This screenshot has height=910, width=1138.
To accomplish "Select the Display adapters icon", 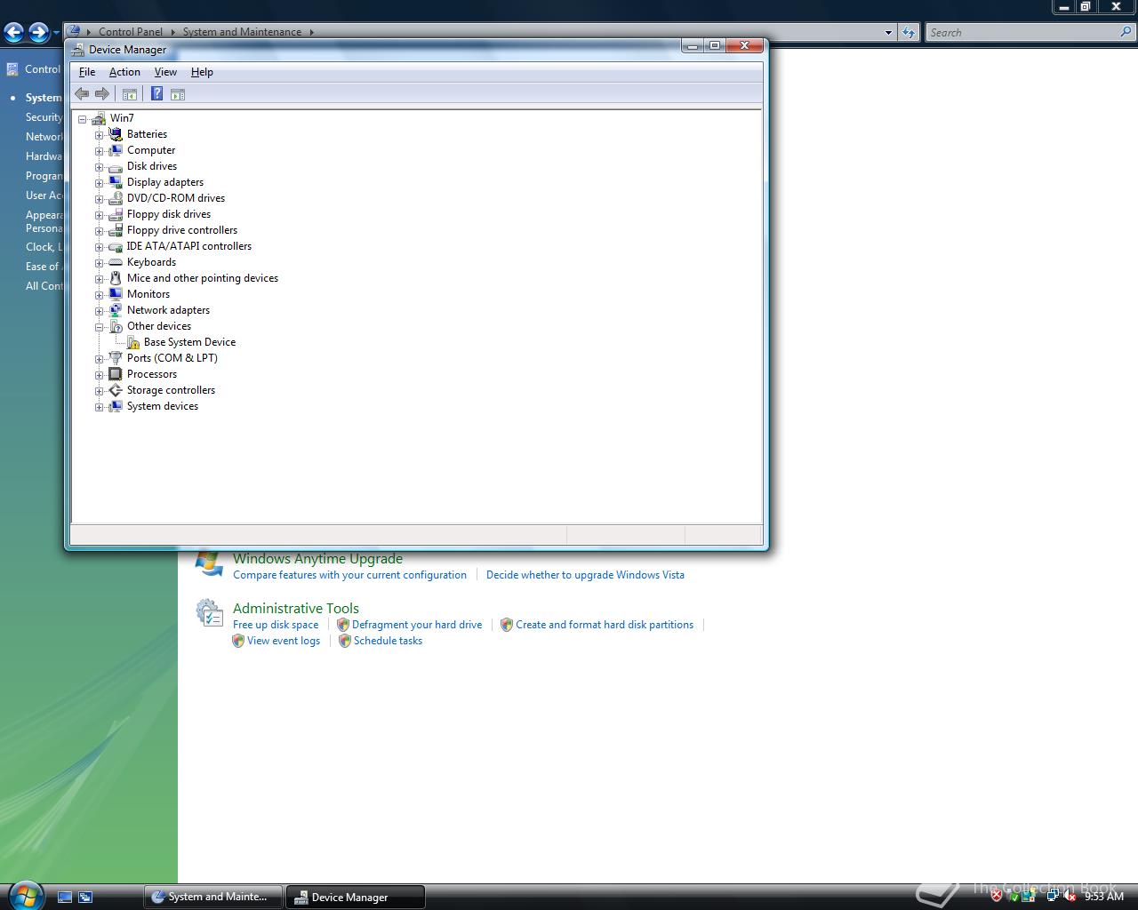I will pyautogui.click(x=115, y=182).
